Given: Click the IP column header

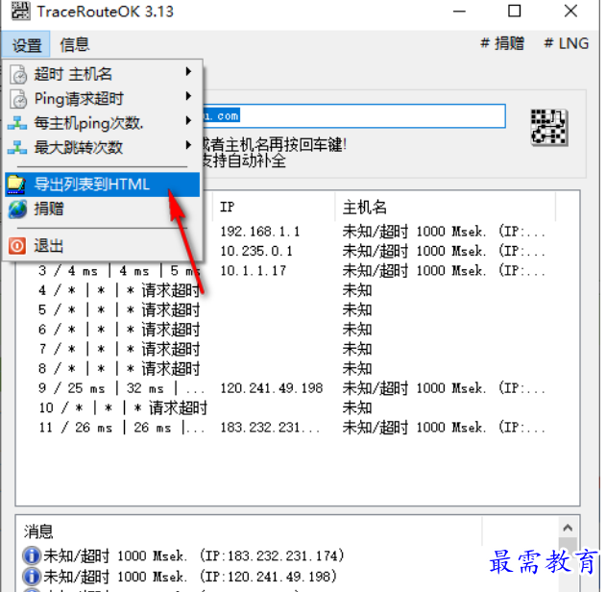Looking at the screenshot, I should 273,207.
